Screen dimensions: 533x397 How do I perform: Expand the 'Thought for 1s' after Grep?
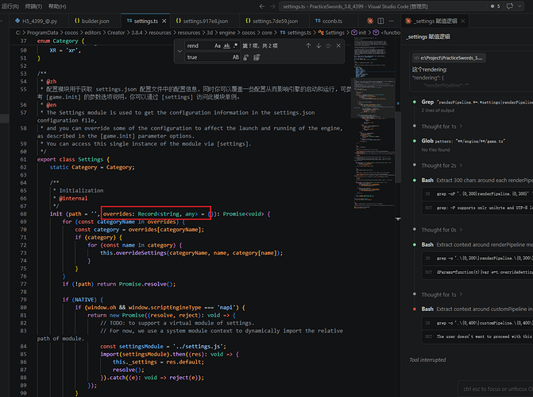coord(442,126)
